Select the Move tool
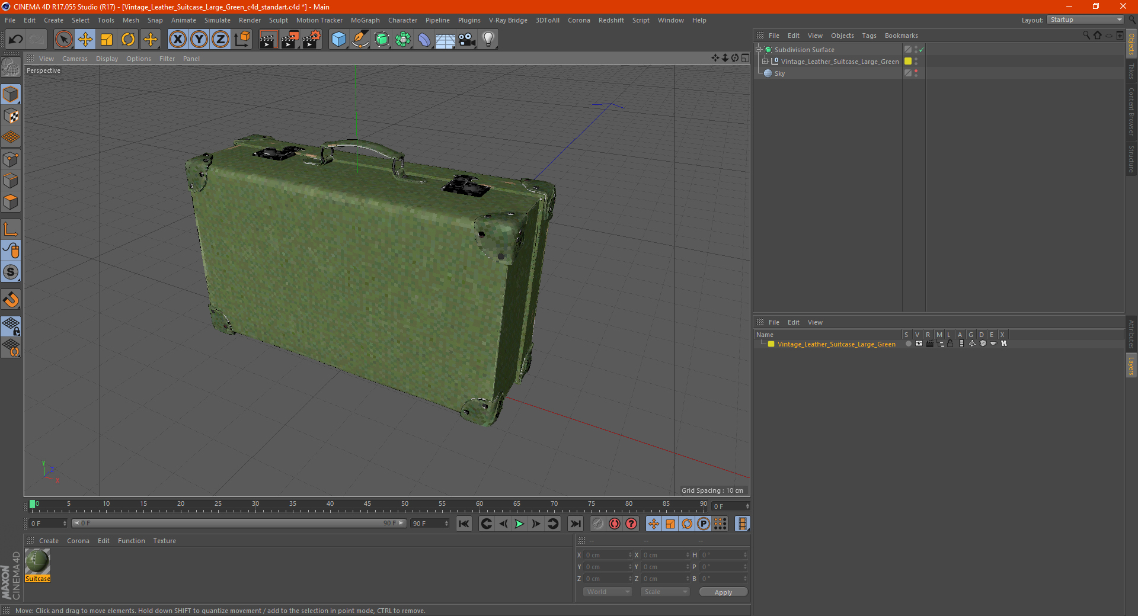The image size is (1138, 616). 85,40
